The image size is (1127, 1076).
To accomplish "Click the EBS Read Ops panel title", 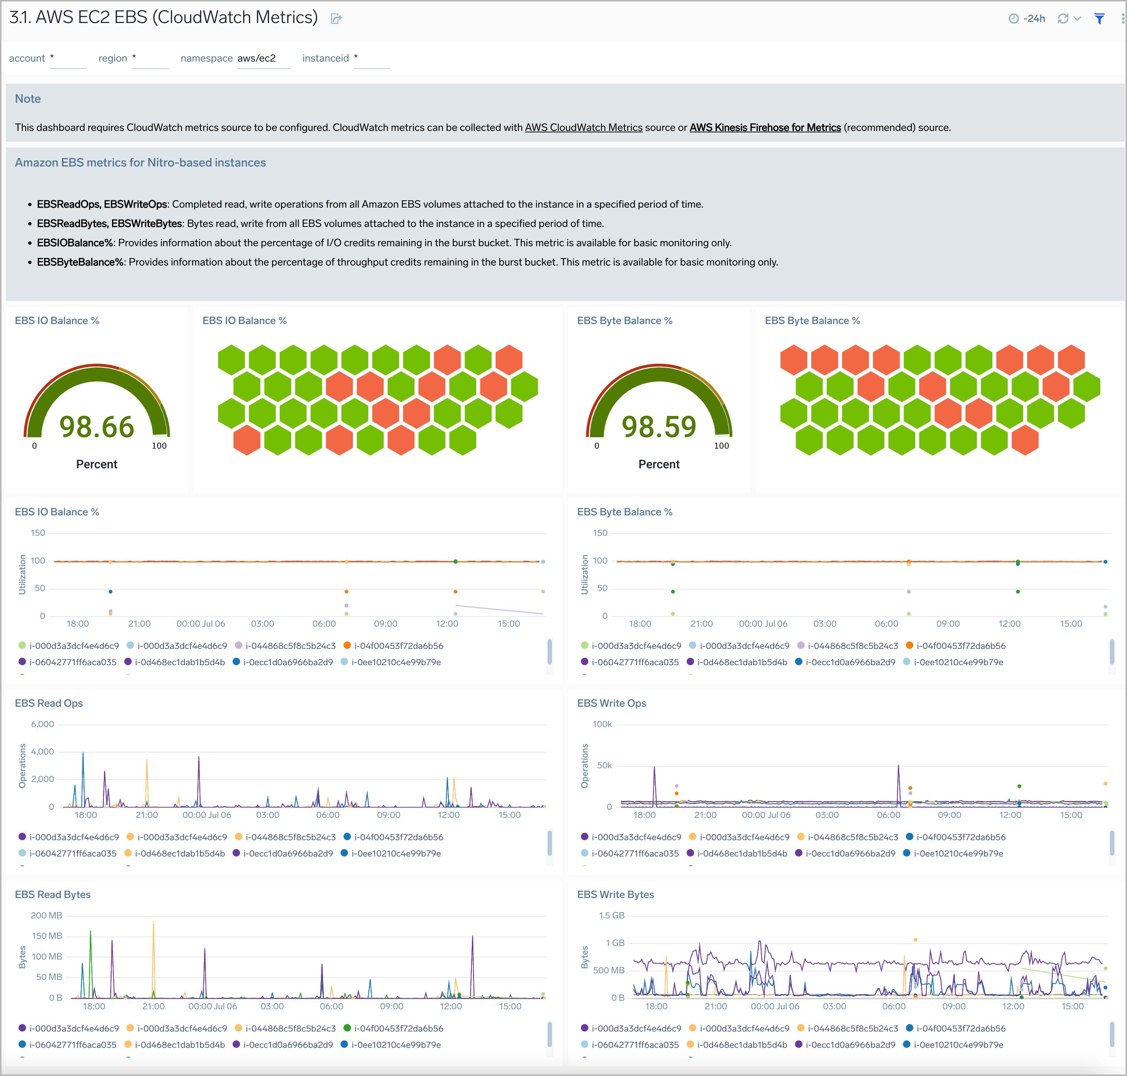I will (49, 703).
